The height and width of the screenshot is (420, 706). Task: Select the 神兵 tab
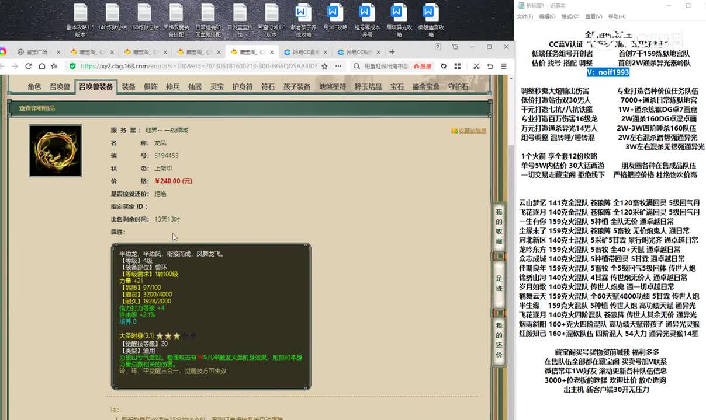pyautogui.click(x=173, y=86)
